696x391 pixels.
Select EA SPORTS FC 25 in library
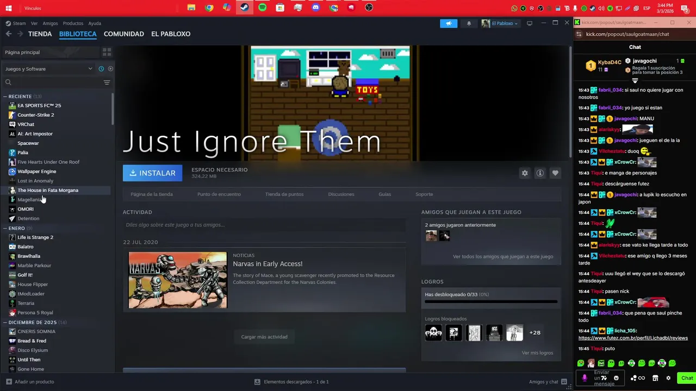39,105
